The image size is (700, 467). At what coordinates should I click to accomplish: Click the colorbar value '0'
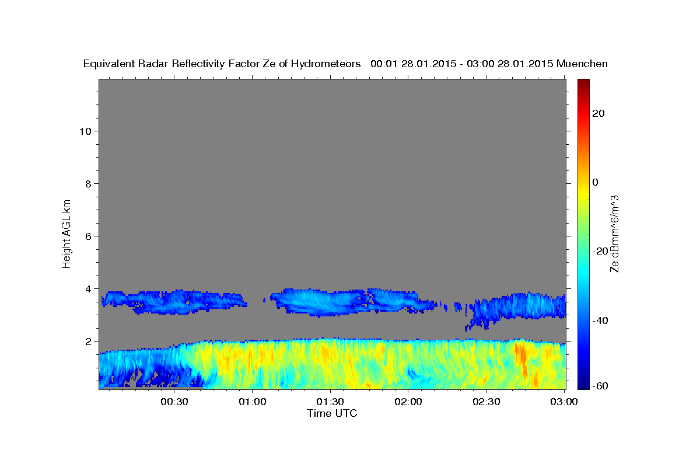tap(595, 182)
